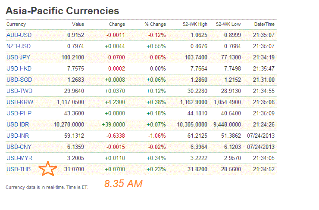
Task: Click the Value column header
Action: click(78, 24)
